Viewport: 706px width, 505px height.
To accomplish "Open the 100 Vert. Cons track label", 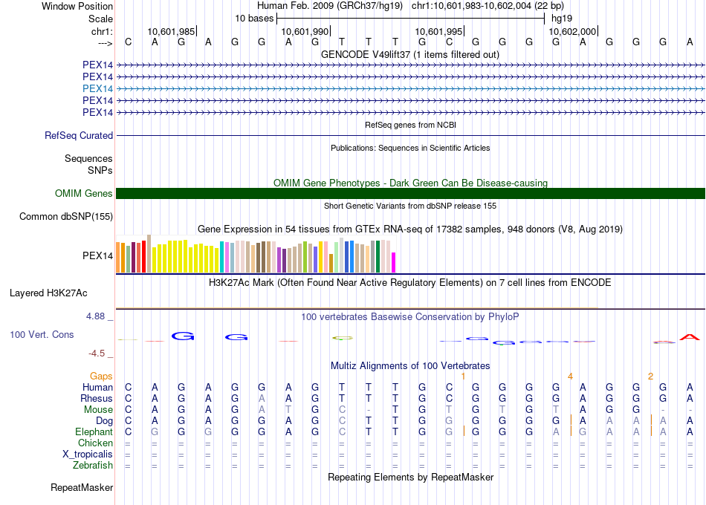I will tap(42, 335).
